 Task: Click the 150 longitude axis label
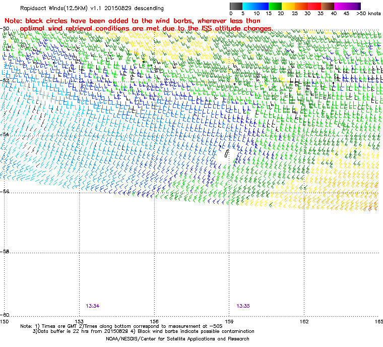pos(4,321)
